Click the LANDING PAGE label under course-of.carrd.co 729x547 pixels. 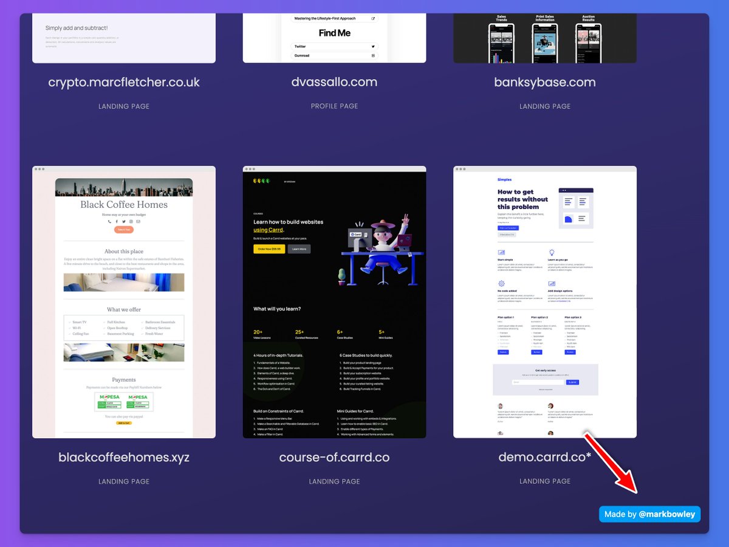click(x=335, y=481)
